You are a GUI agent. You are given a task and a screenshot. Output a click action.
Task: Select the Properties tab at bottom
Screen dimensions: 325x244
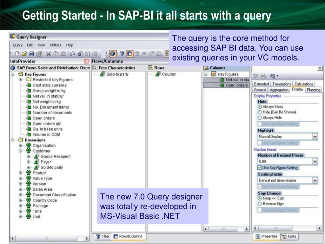pos(267,236)
